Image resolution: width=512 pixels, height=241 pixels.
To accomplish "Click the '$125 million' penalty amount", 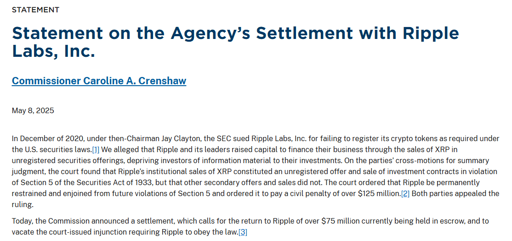I will pyautogui.click(x=379, y=193).
